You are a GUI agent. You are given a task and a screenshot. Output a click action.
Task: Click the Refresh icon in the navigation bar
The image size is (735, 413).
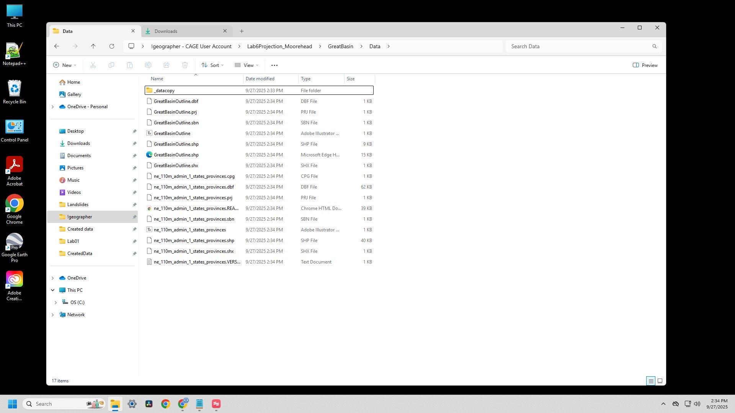coord(112,46)
